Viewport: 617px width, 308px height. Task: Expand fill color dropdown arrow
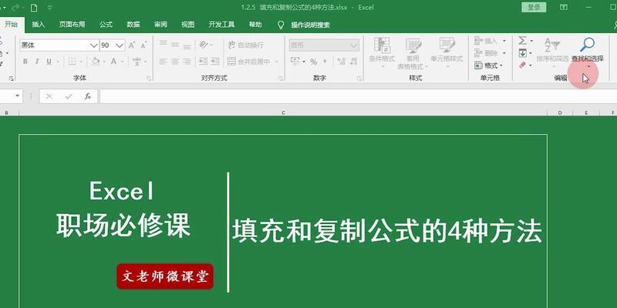pos(104,62)
